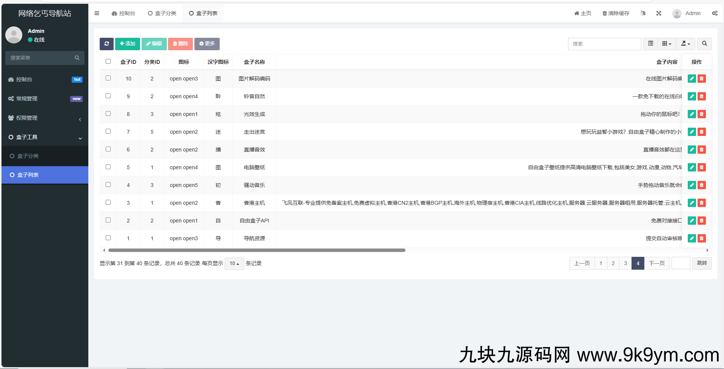The height and width of the screenshot is (369, 724).
Task: Click the 跳转 jump button
Action: pos(702,263)
